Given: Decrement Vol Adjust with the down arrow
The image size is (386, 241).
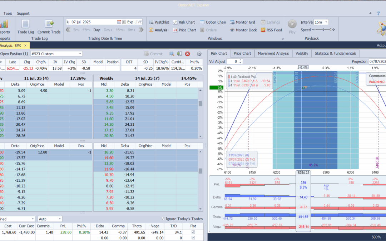Looking at the screenshot, I should point(241,63).
